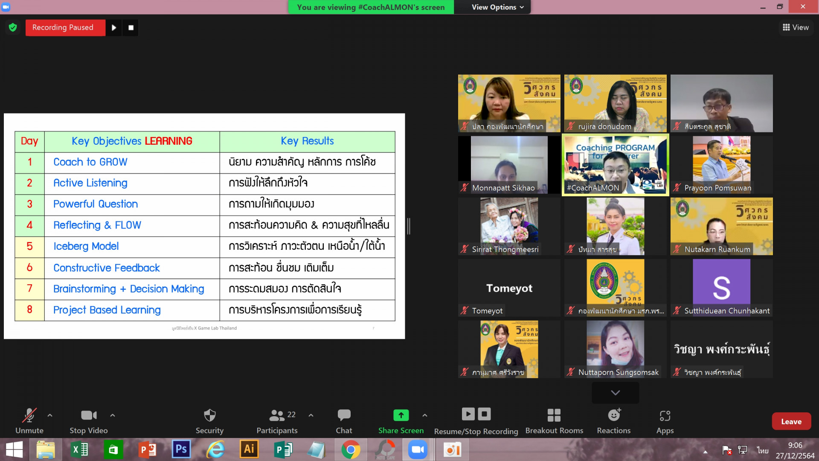Open the Security shield options

pyautogui.click(x=209, y=420)
